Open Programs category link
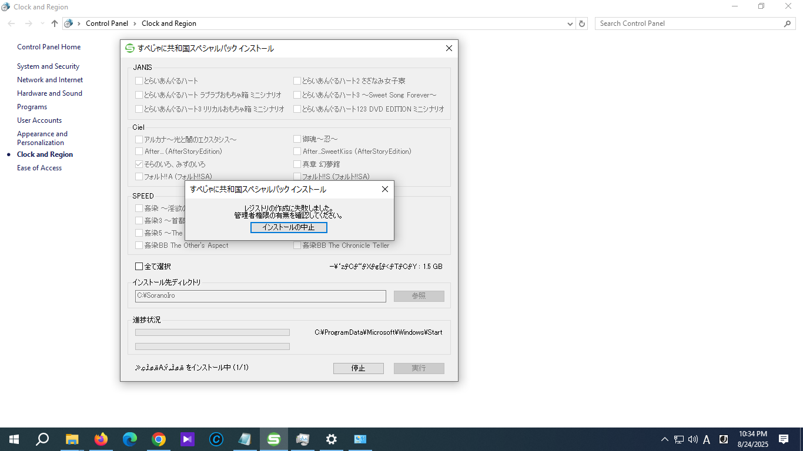The width and height of the screenshot is (803, 451). (32, 107)
